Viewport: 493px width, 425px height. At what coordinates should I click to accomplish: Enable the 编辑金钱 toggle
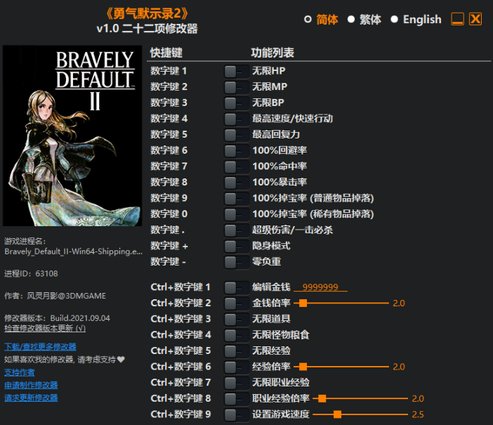[x=237, y=287]
